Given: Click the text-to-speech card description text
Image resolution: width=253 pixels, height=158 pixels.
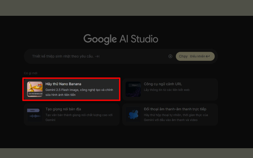Looking at the screenshot, I should pos(79,117).
